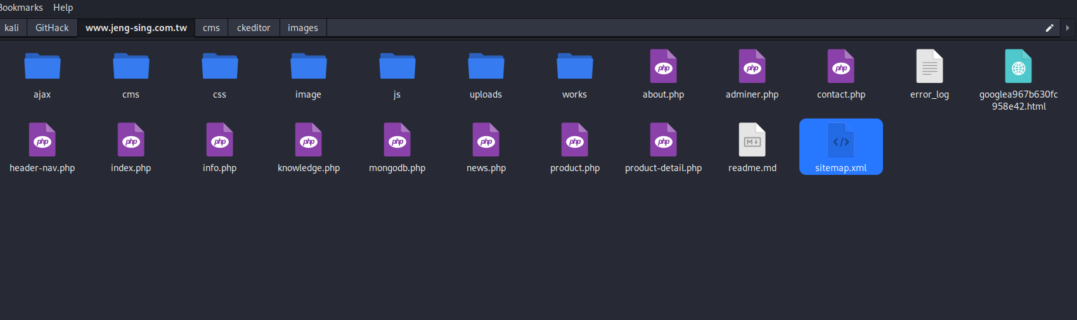Click the 'adminer.php' file name label
The image size is (1077, 320).
coord(752,94)
